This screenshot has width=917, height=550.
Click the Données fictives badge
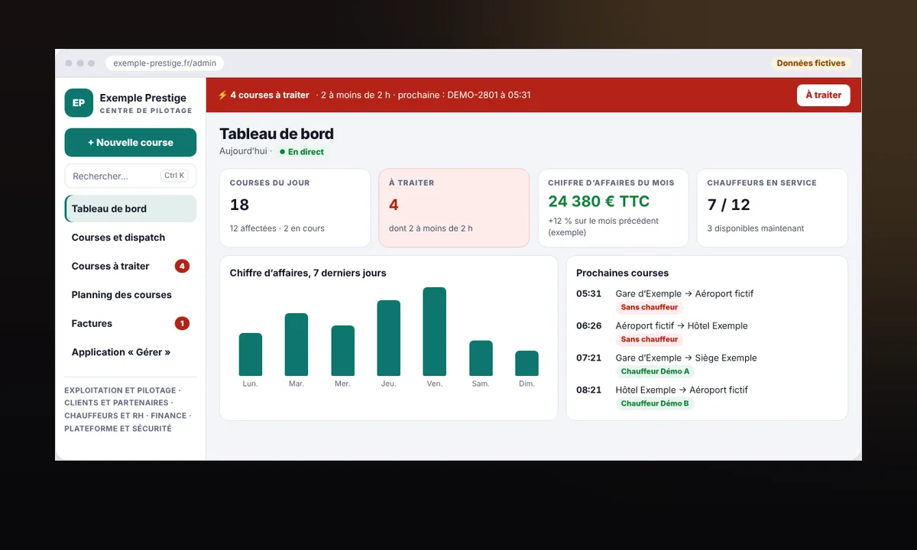point(811,63)
